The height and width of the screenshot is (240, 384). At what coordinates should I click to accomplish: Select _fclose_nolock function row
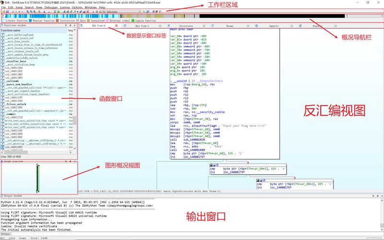pos(37,104)
